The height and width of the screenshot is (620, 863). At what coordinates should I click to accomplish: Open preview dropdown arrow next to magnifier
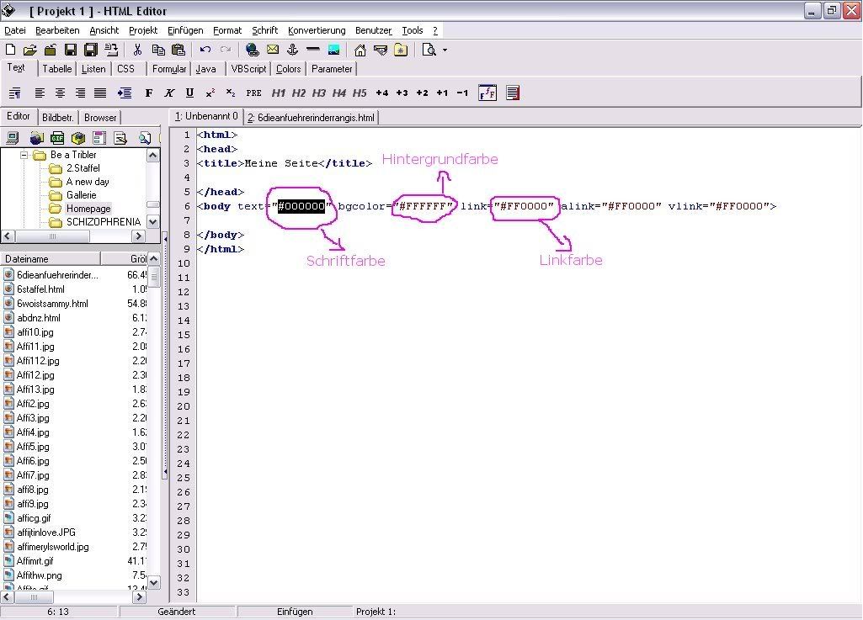445,50
